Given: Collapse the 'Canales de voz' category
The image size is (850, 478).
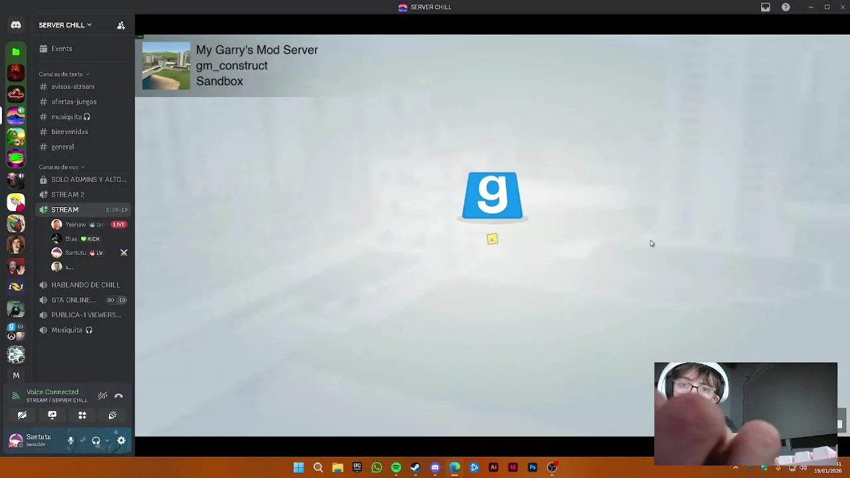Looking at the screenshot, I should 61,167.
